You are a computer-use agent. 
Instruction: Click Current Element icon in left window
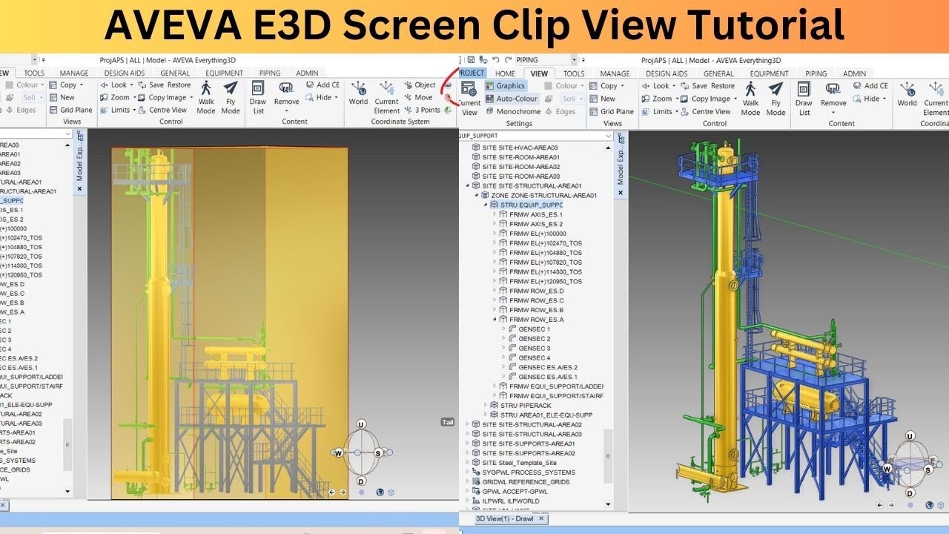click(386, 89)
